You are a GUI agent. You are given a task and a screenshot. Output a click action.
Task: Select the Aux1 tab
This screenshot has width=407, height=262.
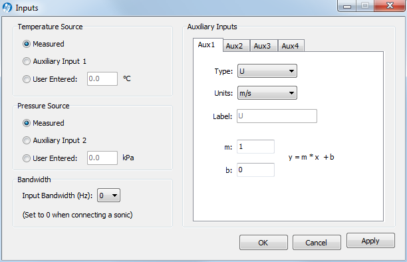click(x=207, y=45)
